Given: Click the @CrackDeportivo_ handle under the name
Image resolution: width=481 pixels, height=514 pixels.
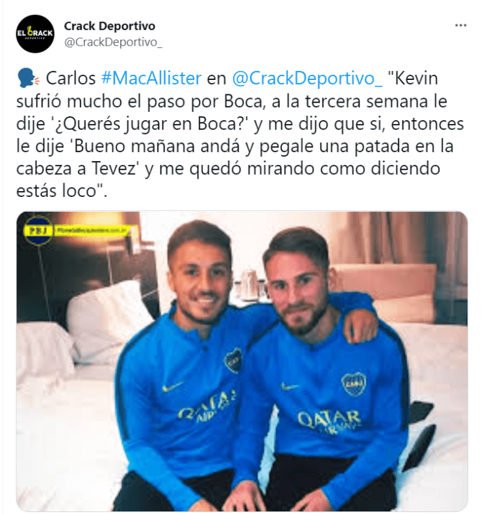Looking at the screenshot, I should pyautogui.click(x=113, y=42).
